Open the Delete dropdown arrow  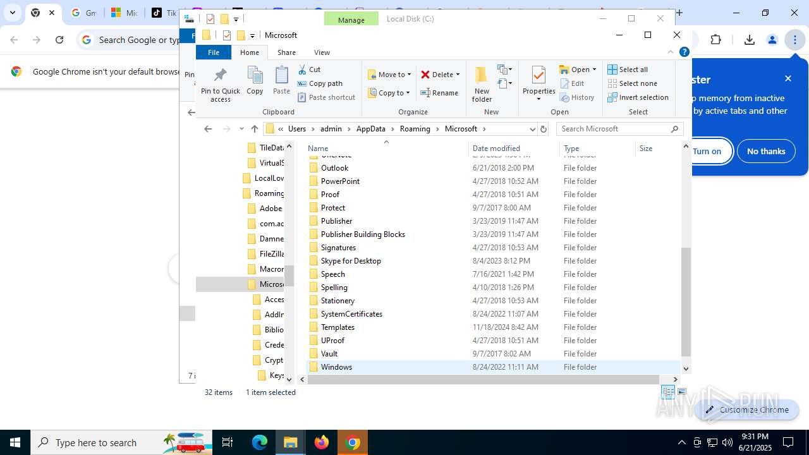(458, 75)
